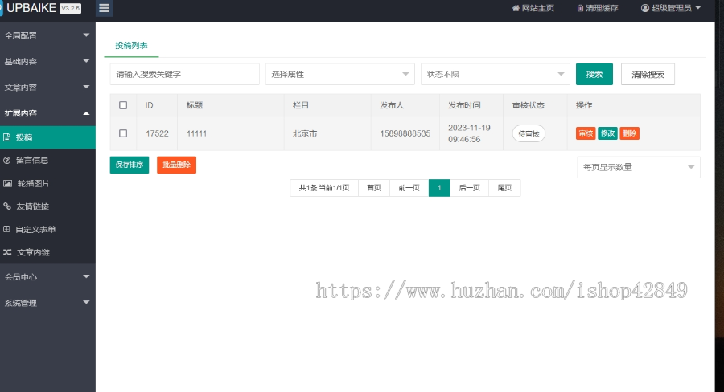This screenshot has width=724, height=392.
Task: Click the 批量删除 button
Action: click(176, 165)
